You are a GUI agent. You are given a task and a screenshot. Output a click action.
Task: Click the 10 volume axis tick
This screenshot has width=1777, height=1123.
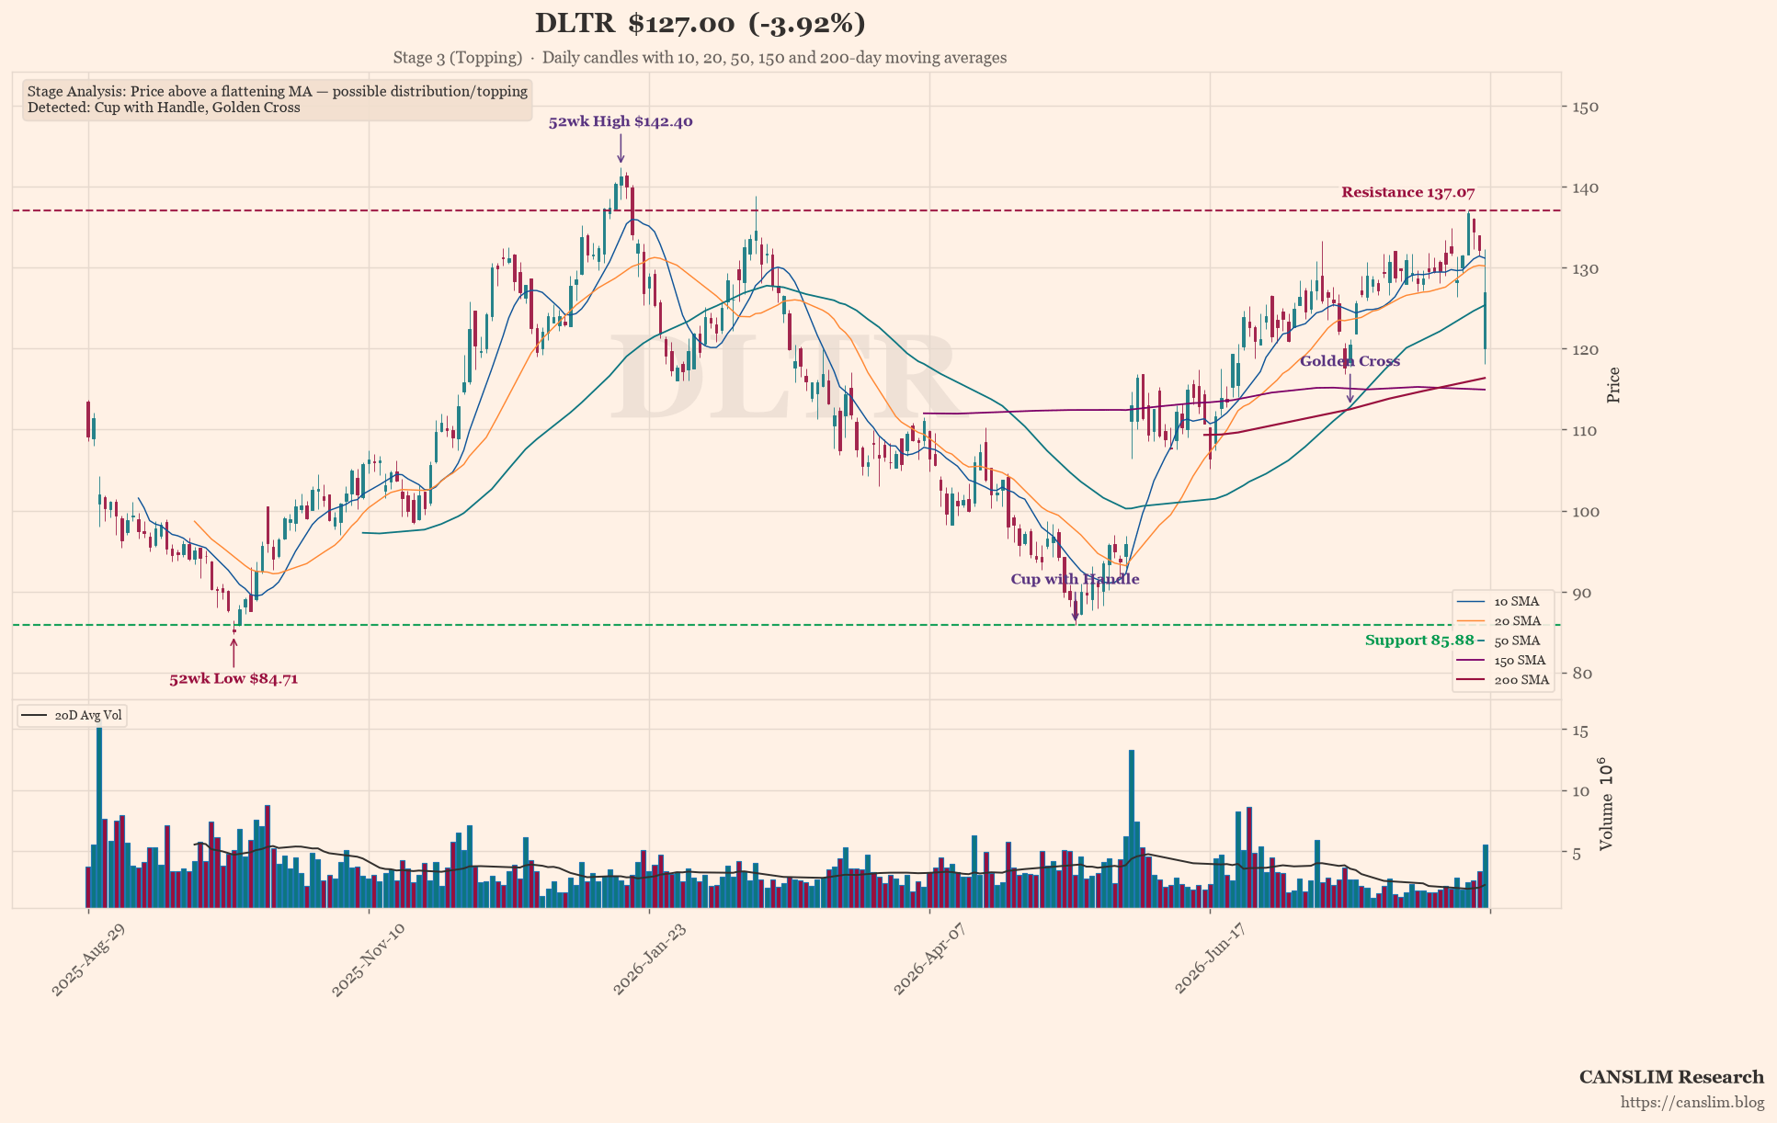click(x=1581, y=791)
